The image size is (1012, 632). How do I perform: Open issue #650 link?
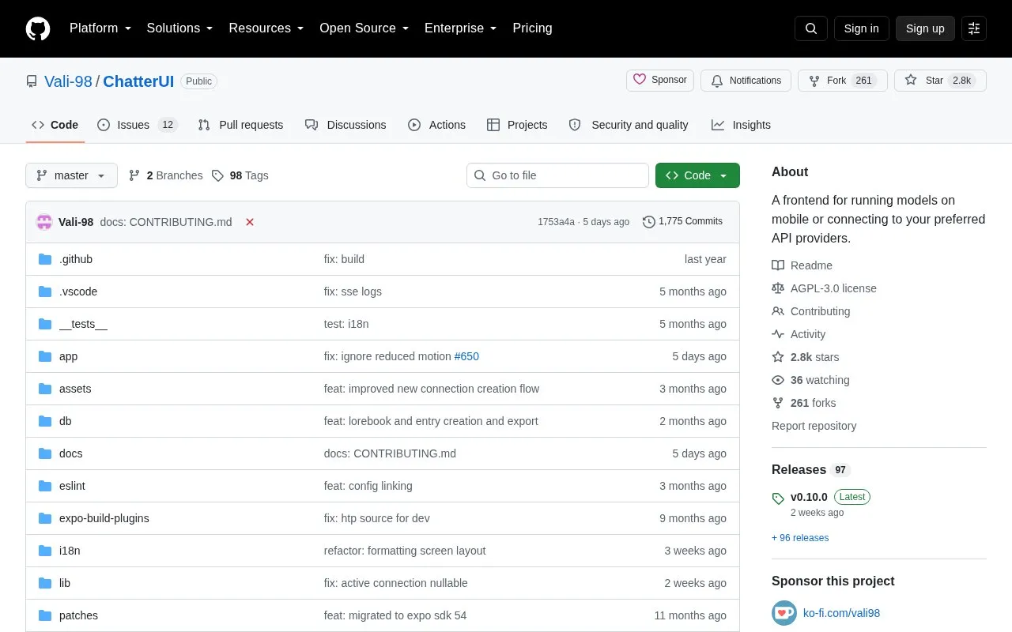click(x=466, y=356)
